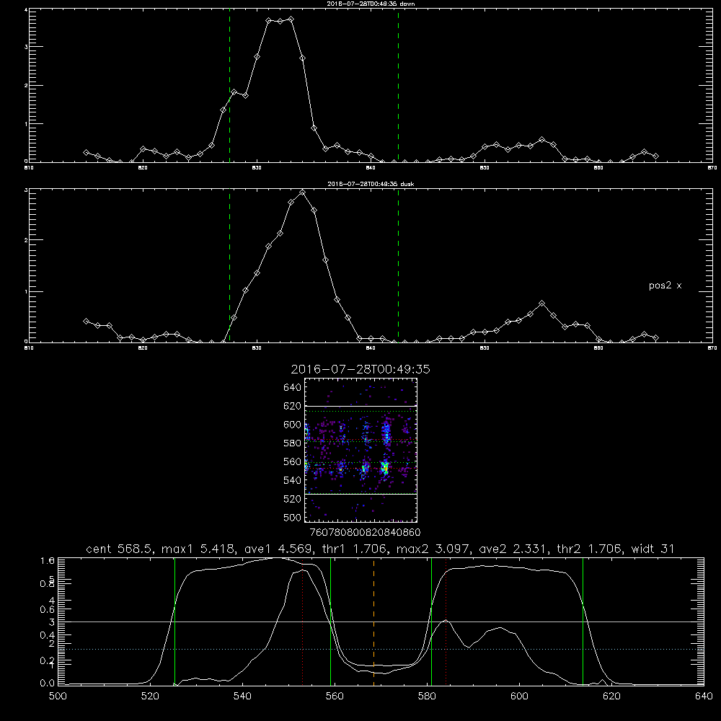This screenshot has height=721, width=721.
Task: Select red dotted line near 584
Action: pyautogui.click(x=446, y=622)
